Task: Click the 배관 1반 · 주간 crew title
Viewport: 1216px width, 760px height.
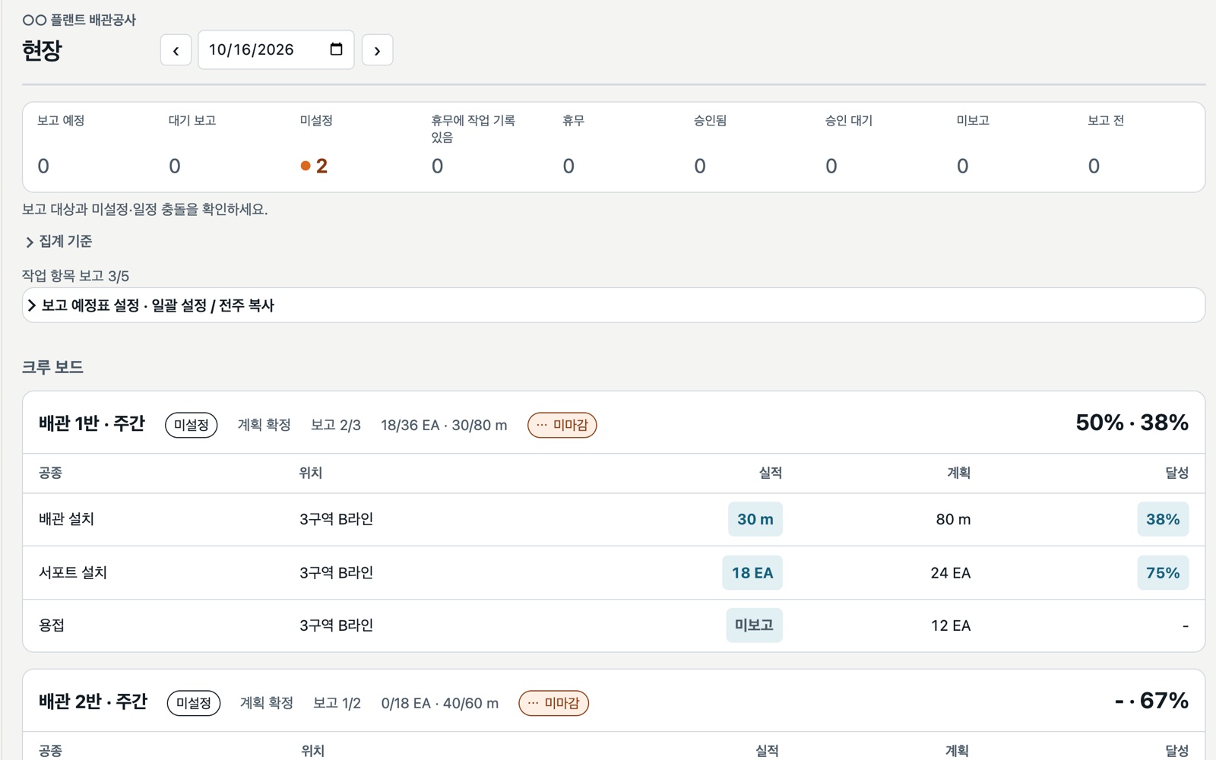Action: coord(92,423)
